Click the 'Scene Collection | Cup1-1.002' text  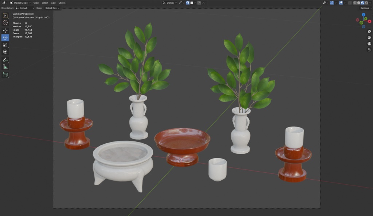tap(33, 17)
